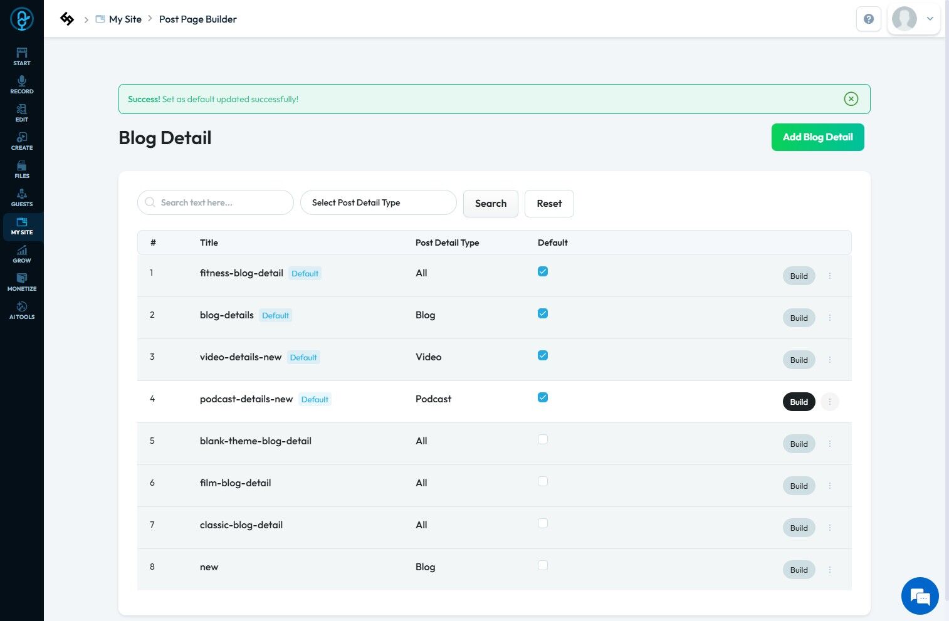Check the default box for film-blog-detail
Image resolution: width=949 pixels, height=621 pixels.
tap(543, 481)
